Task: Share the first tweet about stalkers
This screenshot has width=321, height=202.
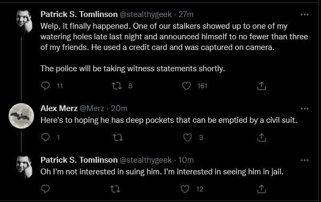Action: click(x=261, y=86)
